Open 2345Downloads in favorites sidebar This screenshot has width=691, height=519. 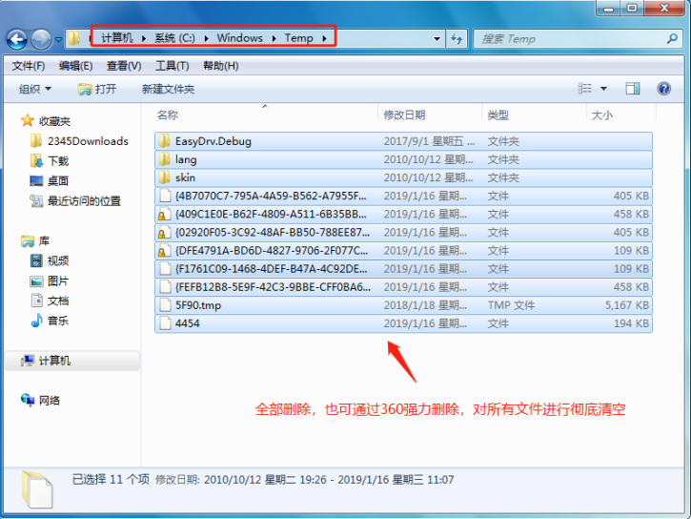87,141
